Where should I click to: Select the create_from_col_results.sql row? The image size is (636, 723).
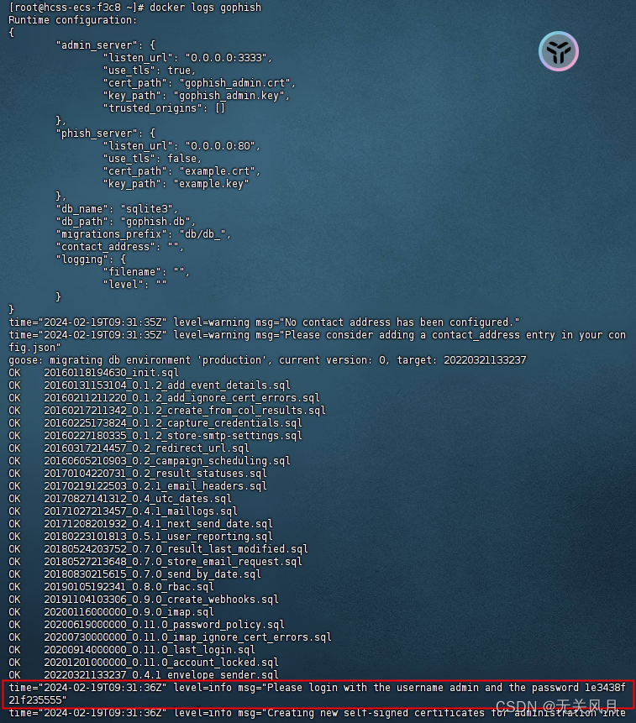click(167, 411)
